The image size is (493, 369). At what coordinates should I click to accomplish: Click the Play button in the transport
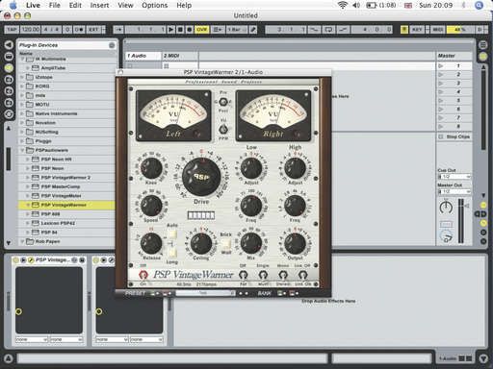pos(171,30)
